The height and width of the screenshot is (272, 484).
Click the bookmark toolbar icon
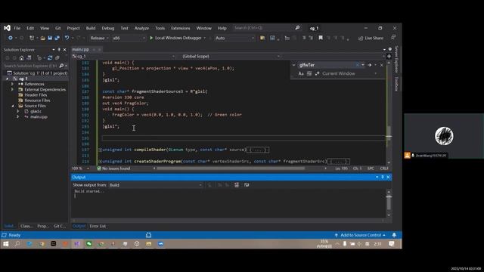point(321,38)
